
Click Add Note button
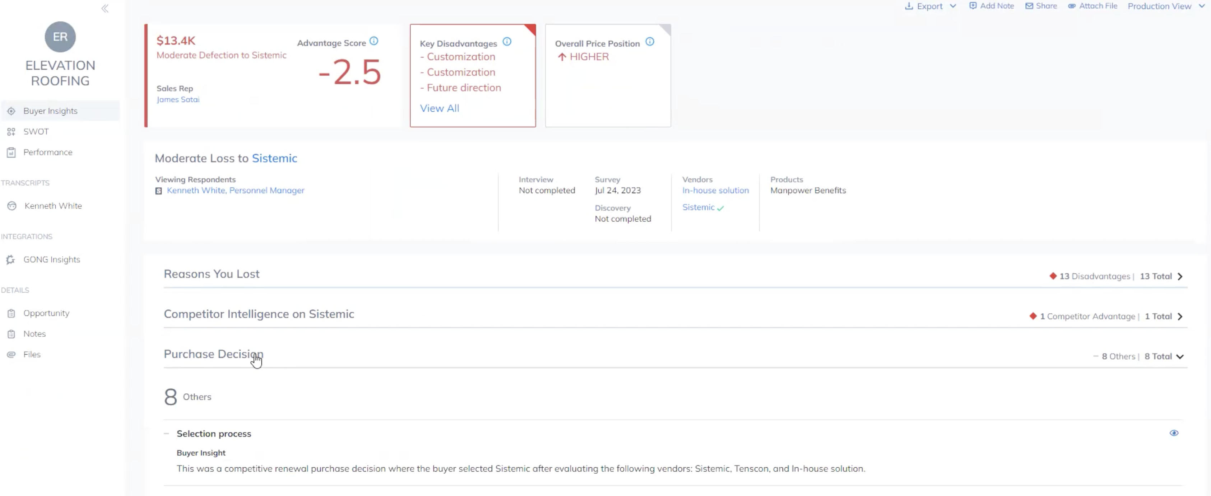[992, 6]
